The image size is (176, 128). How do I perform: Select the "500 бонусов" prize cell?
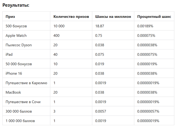[x=16, y=26]
